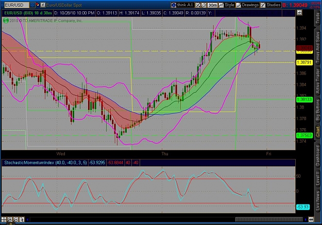322x225 pixels.
Task: Switch to the Big Buttons side tab
Action: point(318,110)
